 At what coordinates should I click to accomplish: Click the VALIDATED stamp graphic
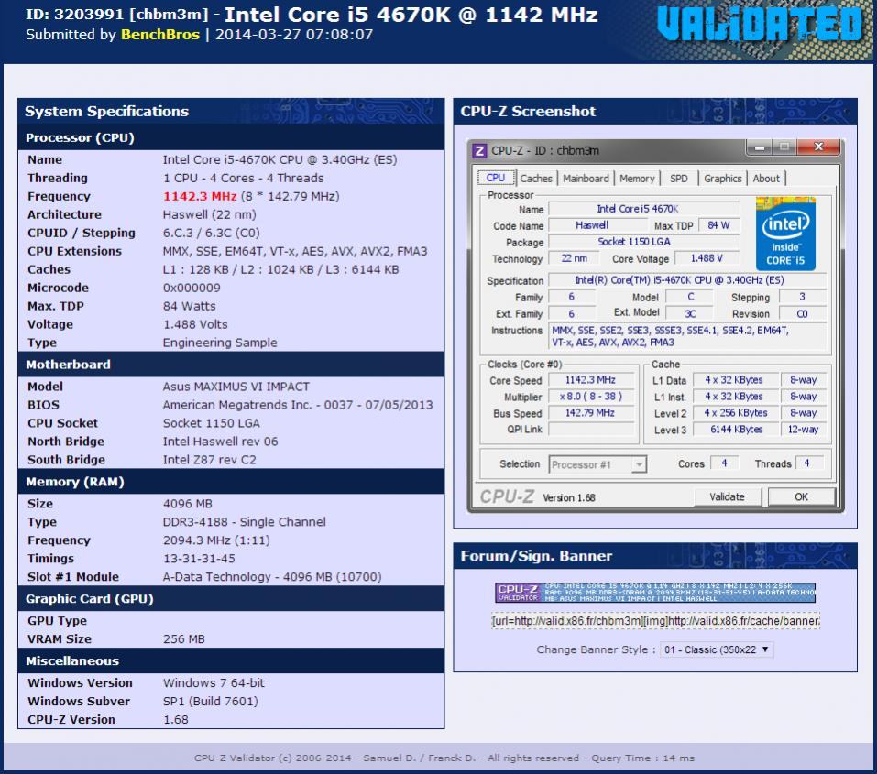(760, 26)
